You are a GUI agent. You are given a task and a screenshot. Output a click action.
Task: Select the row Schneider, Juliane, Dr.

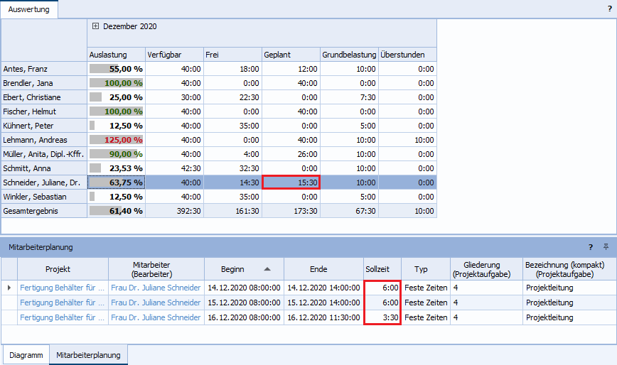(43, 182)
